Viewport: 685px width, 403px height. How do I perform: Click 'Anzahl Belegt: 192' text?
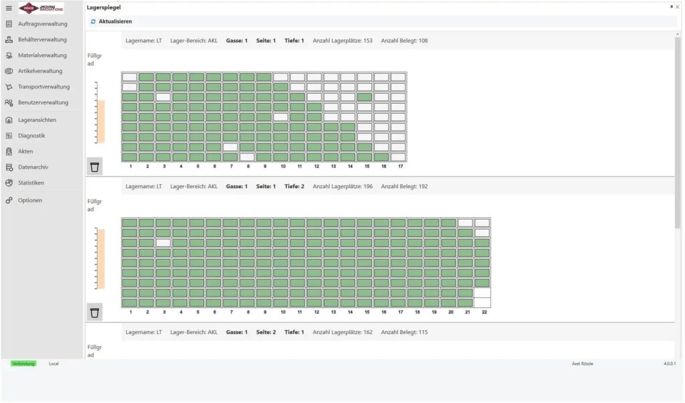click(x=404, y=187)
